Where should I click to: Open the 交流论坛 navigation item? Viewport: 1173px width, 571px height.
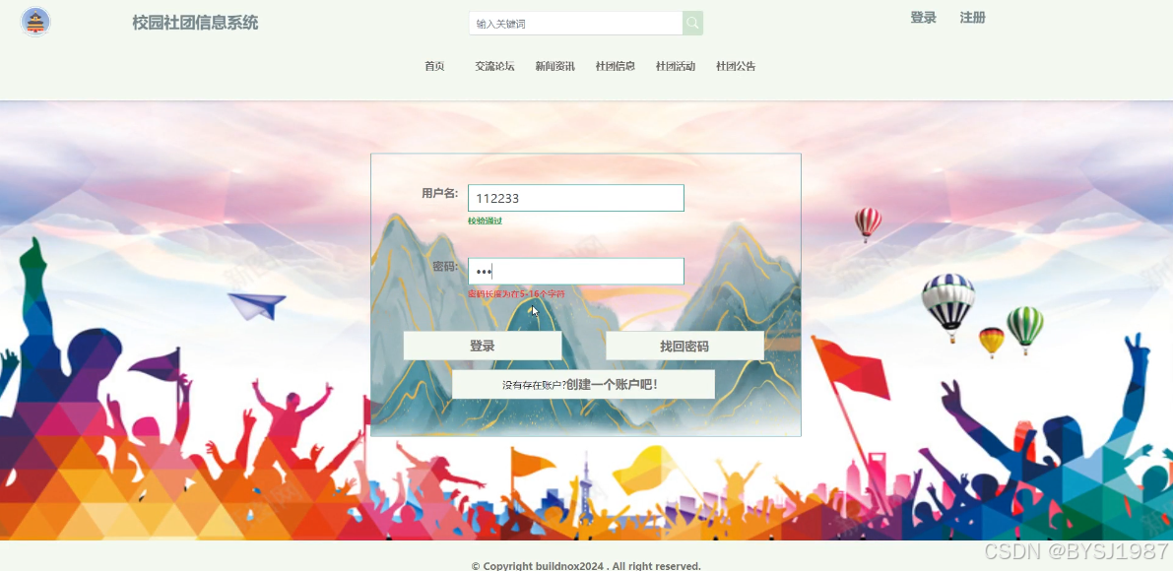494,67
